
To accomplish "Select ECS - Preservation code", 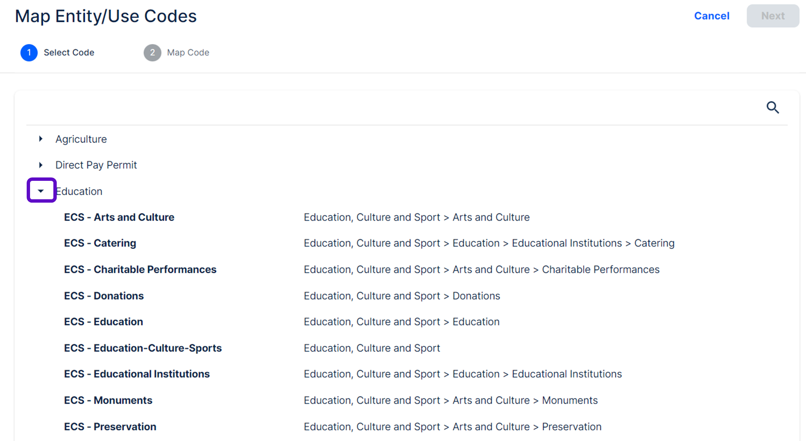I will point(110,427).
